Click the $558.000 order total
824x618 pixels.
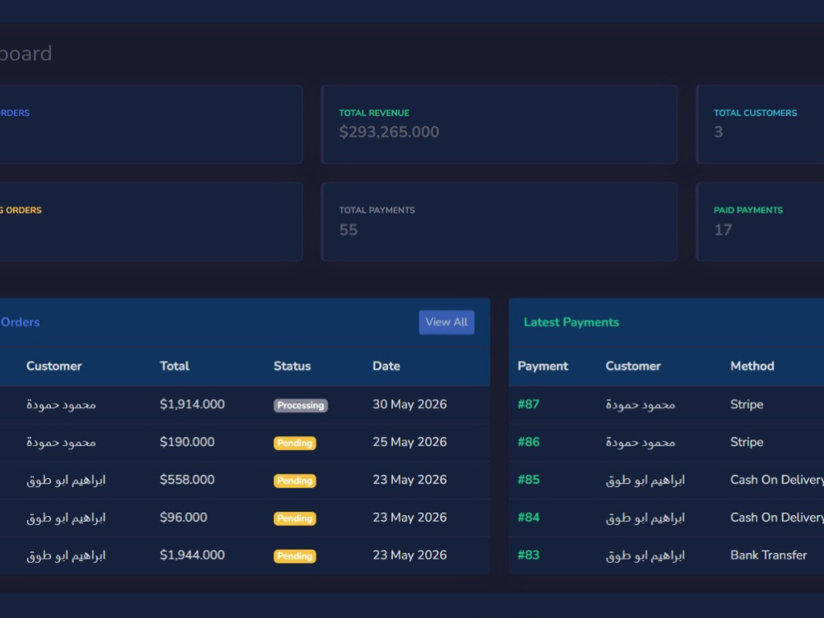[187, 480]
